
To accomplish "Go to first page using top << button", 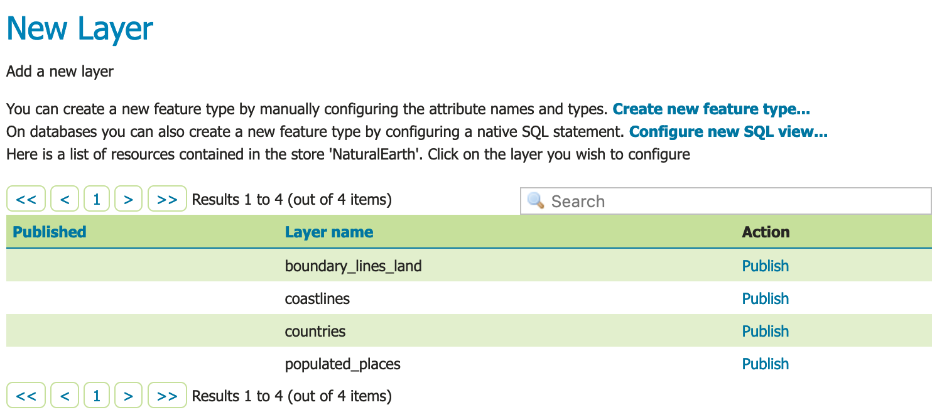I will pos(26,200).
